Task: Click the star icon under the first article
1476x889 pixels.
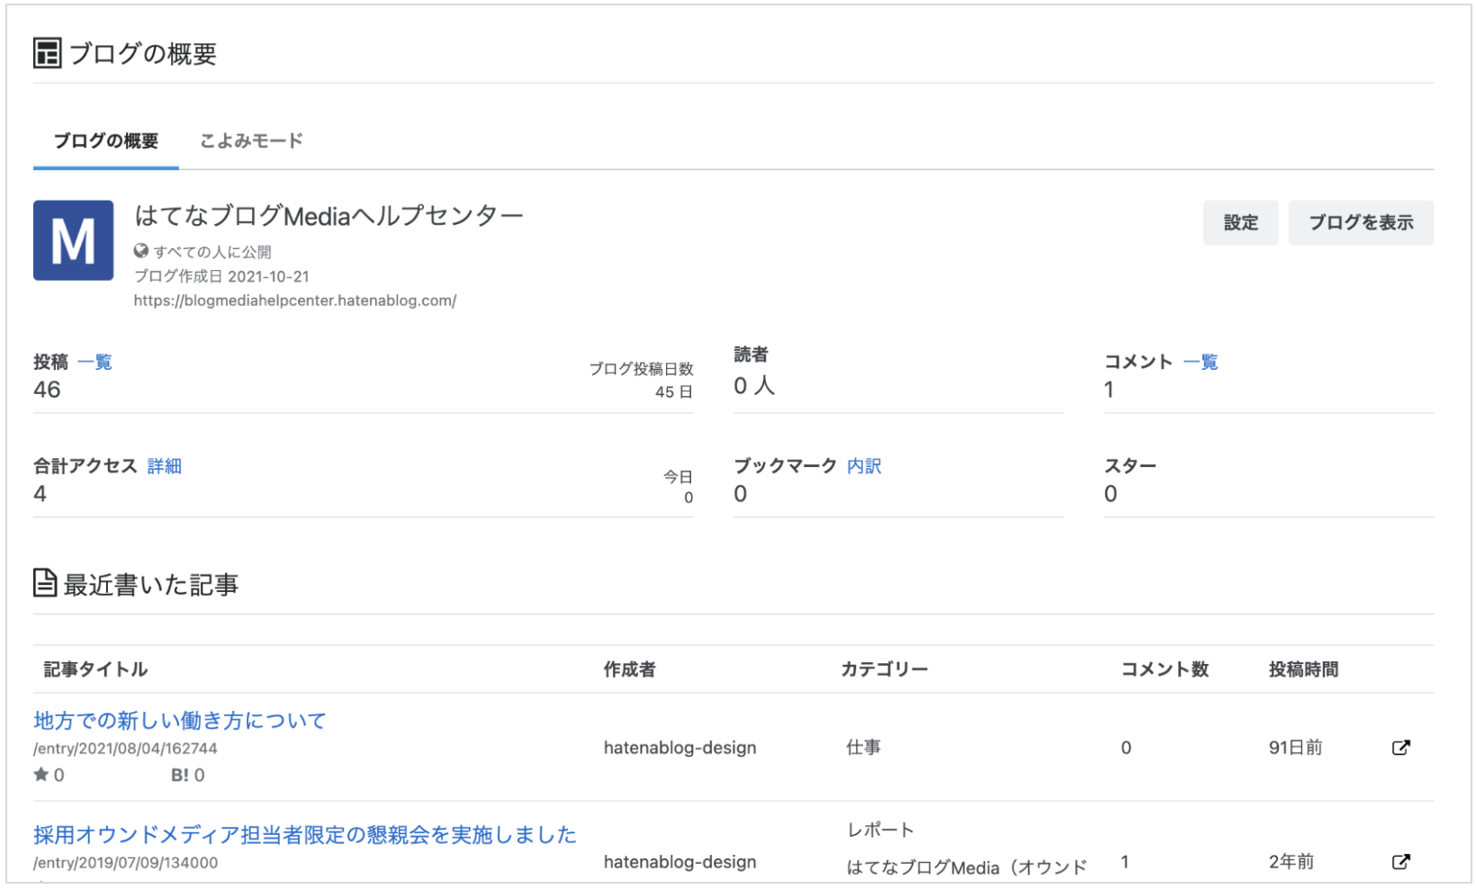Action: click(41, 774)
